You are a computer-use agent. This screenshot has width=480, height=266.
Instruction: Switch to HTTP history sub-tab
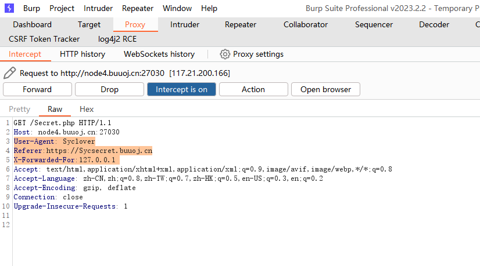(83, 54)
